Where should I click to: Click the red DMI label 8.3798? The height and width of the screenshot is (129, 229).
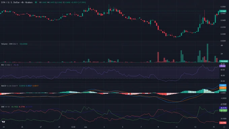[x=223, y=123]
